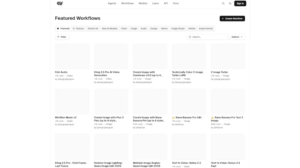Open the MiniMax Music v2 workflow link
This screenshot has width=300, height=168.
pos(66,117)
